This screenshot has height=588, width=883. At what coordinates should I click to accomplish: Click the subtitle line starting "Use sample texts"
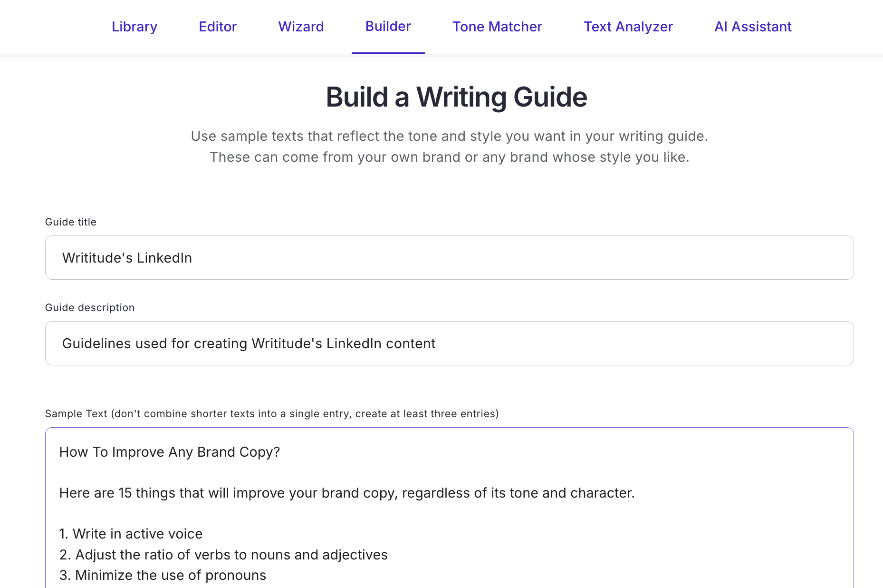[x=450, y=136]
